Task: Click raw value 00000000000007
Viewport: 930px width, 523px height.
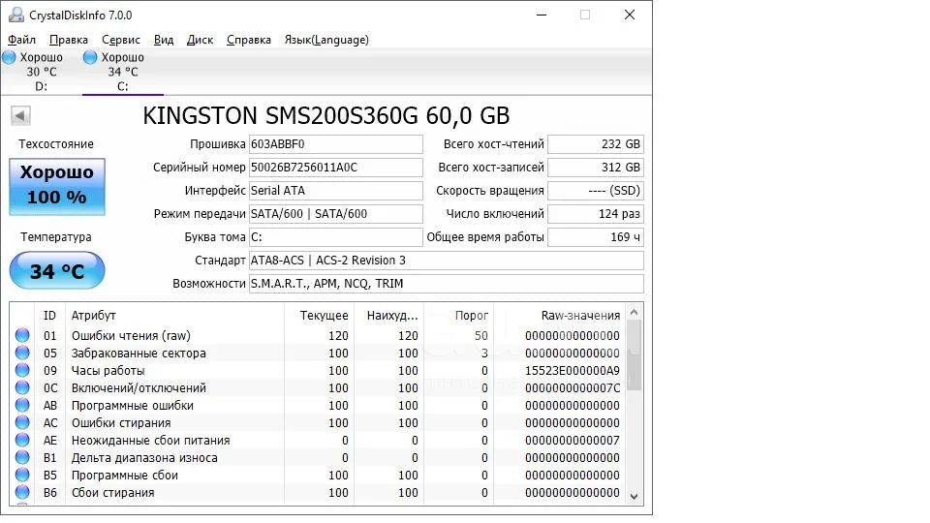Action: click(573, 440)
